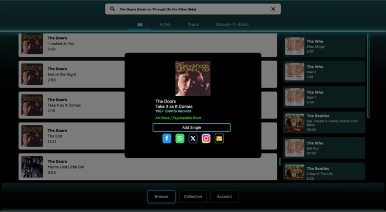This screenshot has width=386, height=212.
Task: Select 'The End' track title
Action: 55,136
